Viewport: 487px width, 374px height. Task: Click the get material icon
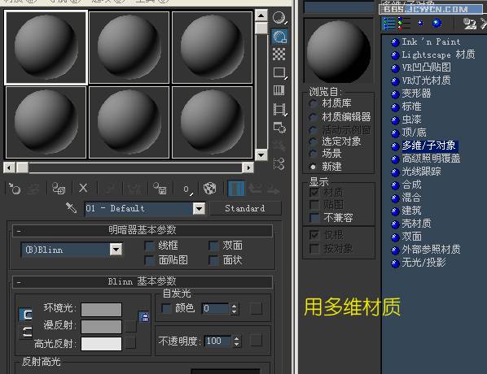[x=15, y=189]
